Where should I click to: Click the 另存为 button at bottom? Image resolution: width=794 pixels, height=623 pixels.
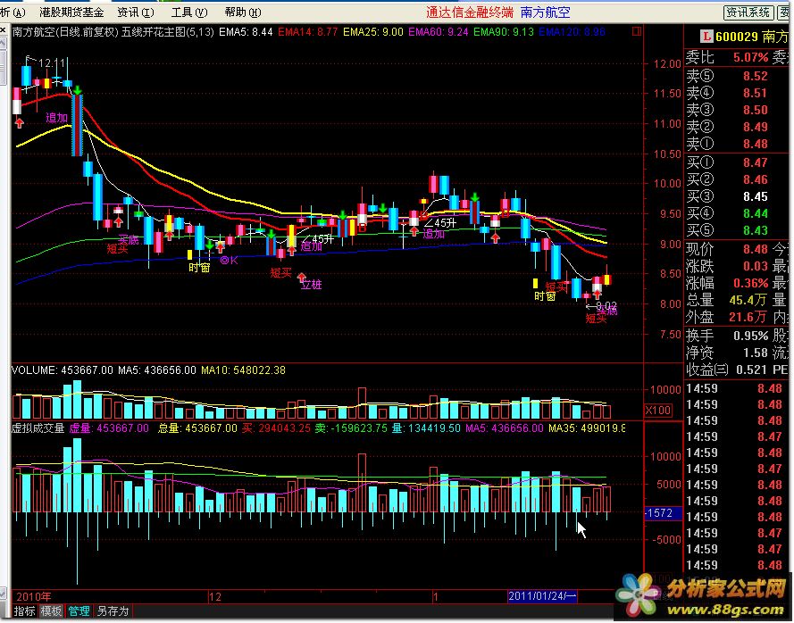[x=113, y=611]
